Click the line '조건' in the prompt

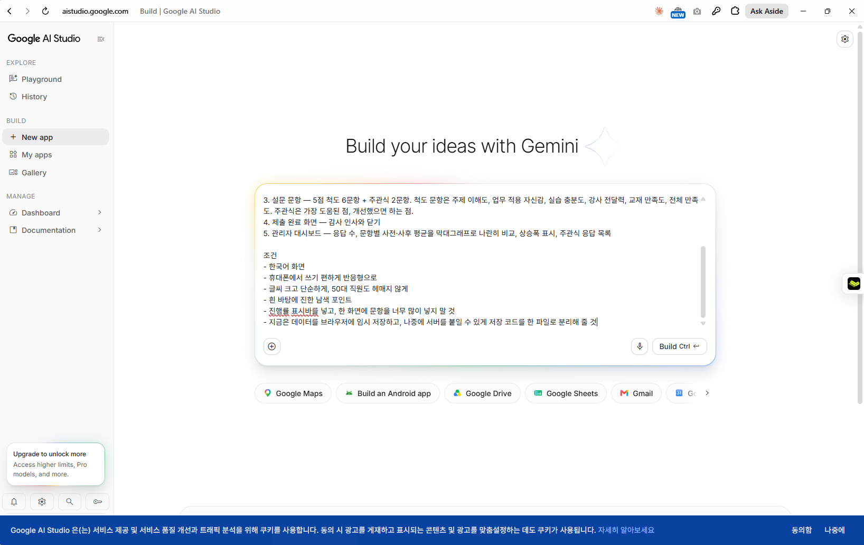tap(270, 256)
